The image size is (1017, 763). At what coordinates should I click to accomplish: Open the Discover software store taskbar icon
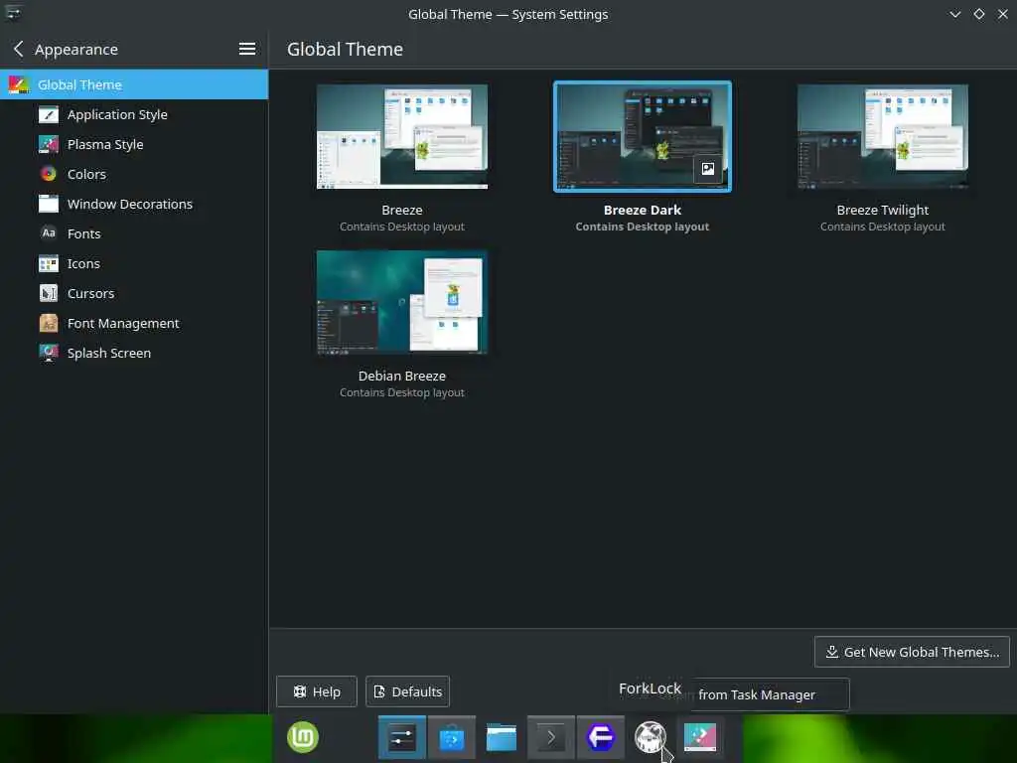pos(452,738)
